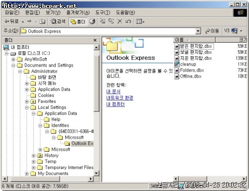The width and height of the screenshot is (249, 191).
Task: Click the move-to toolbar icon
Action: pos(103,21)
